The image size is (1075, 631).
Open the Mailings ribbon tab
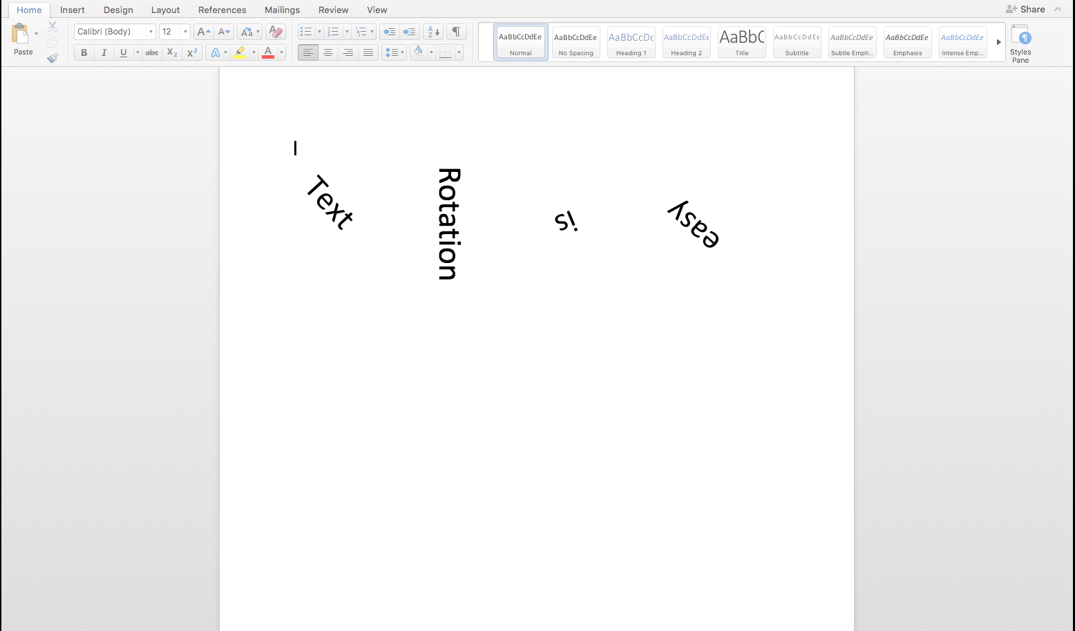[x=282, y=10]
